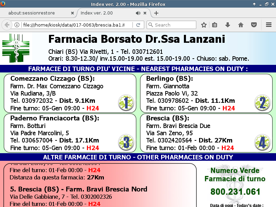Bookmark this page with star icon

(204, 25)
